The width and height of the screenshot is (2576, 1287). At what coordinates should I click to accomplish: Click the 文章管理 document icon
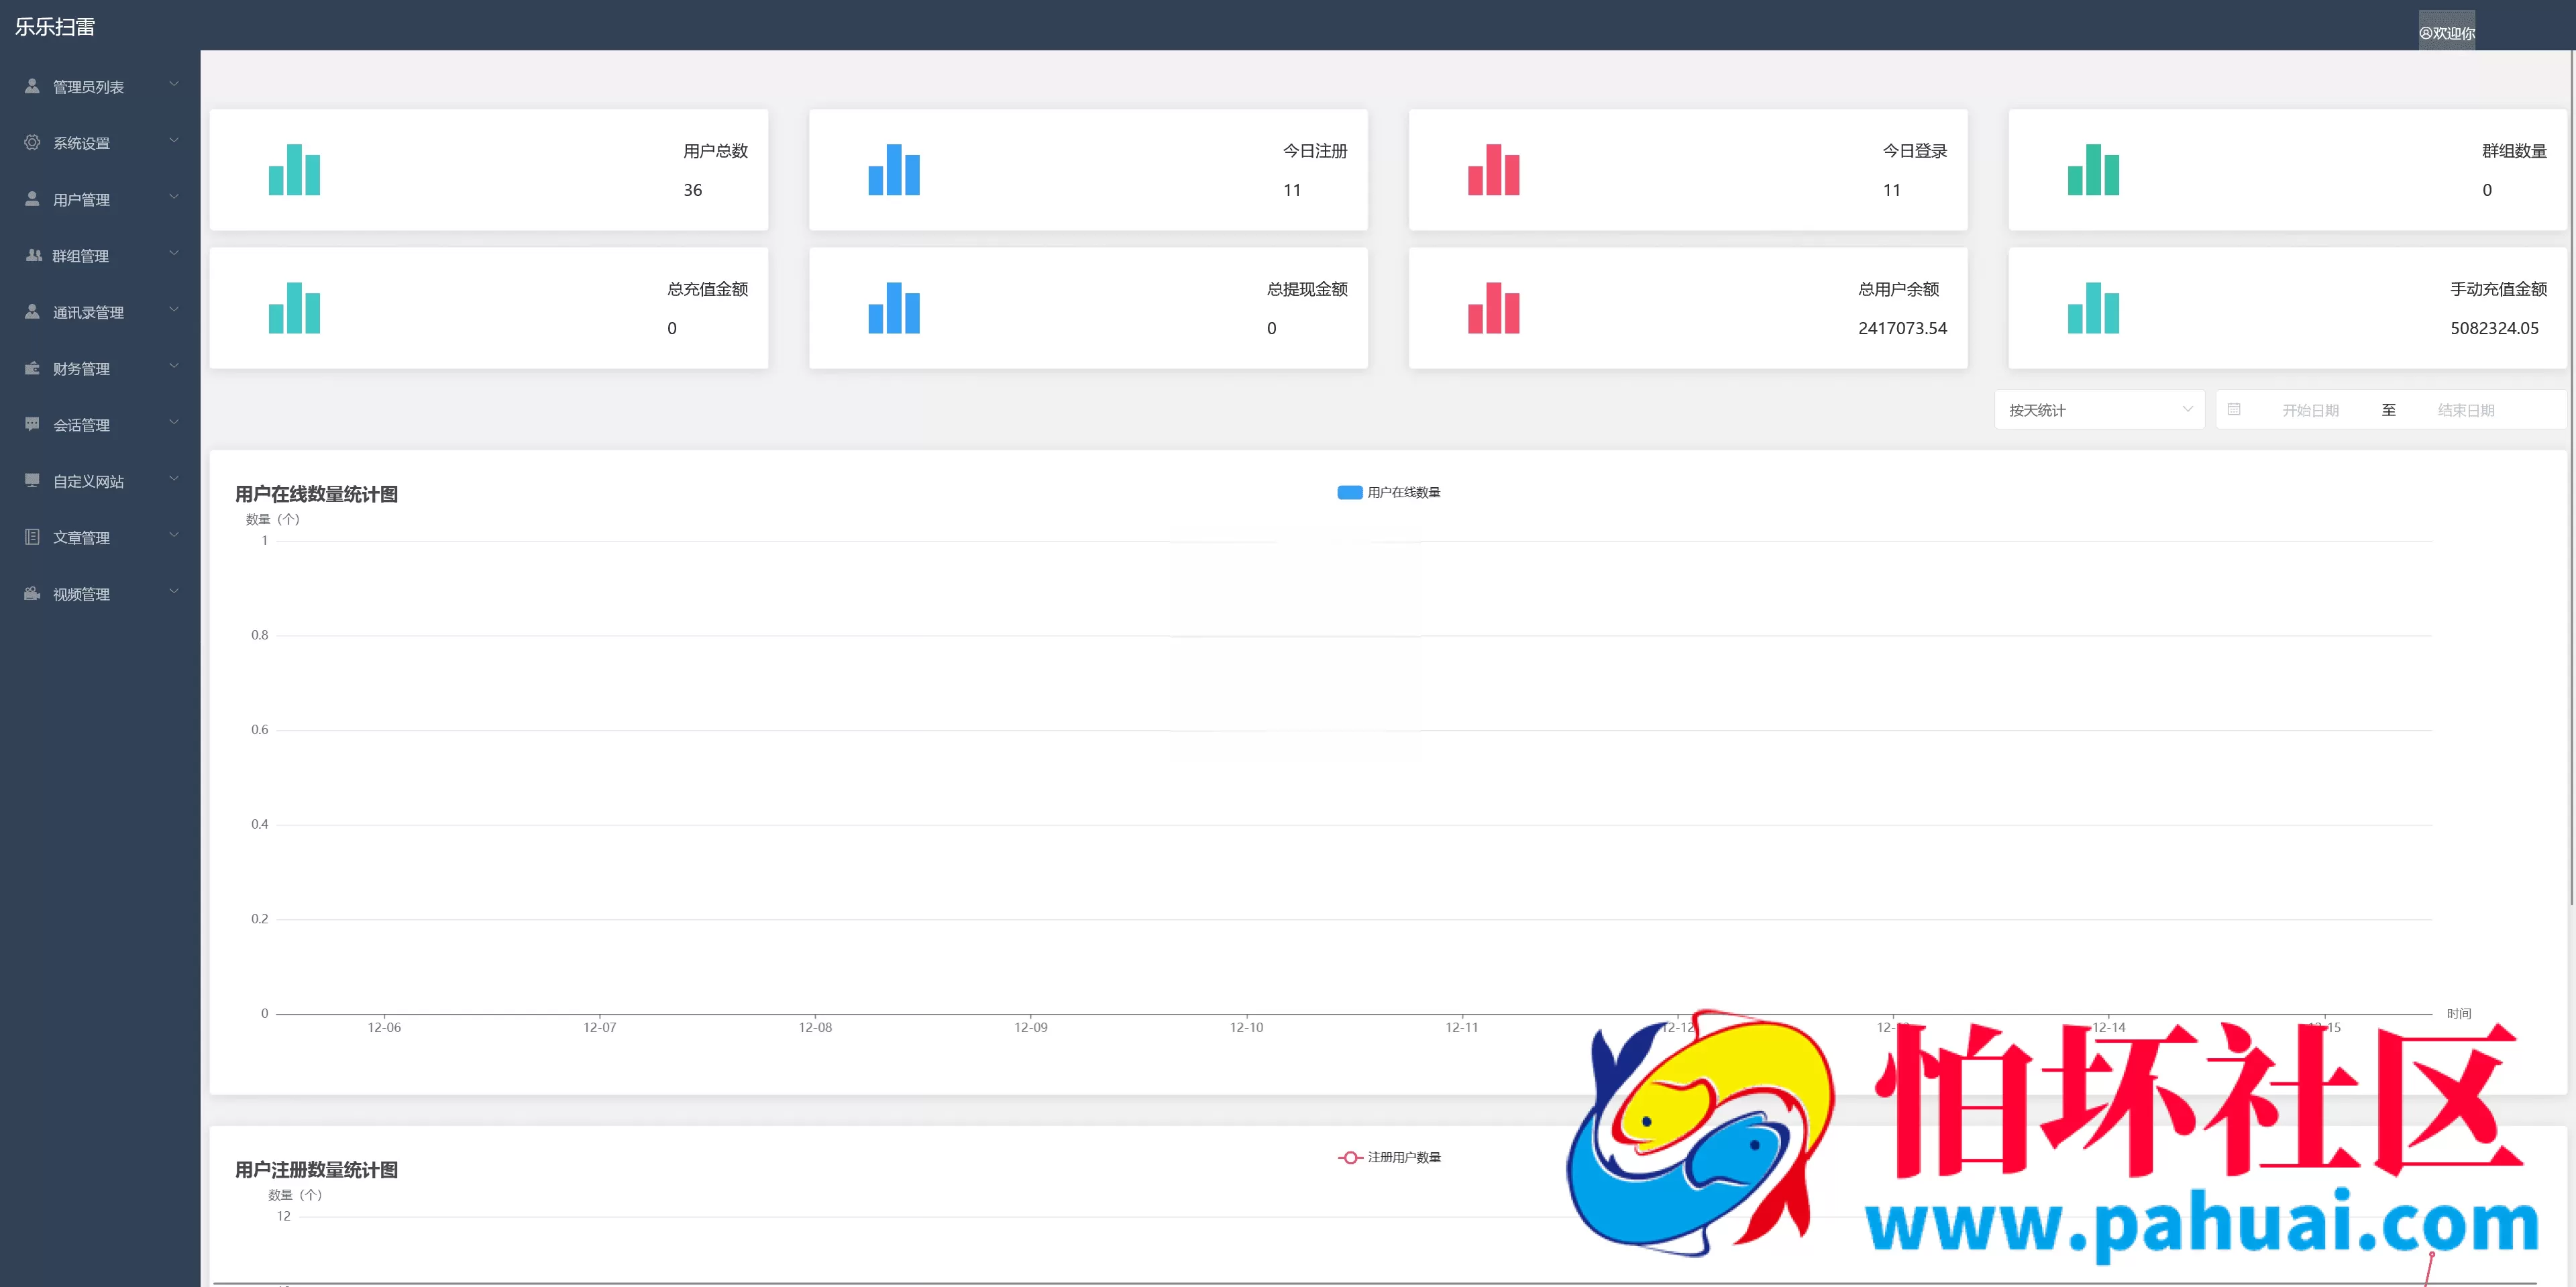(32, 537)
